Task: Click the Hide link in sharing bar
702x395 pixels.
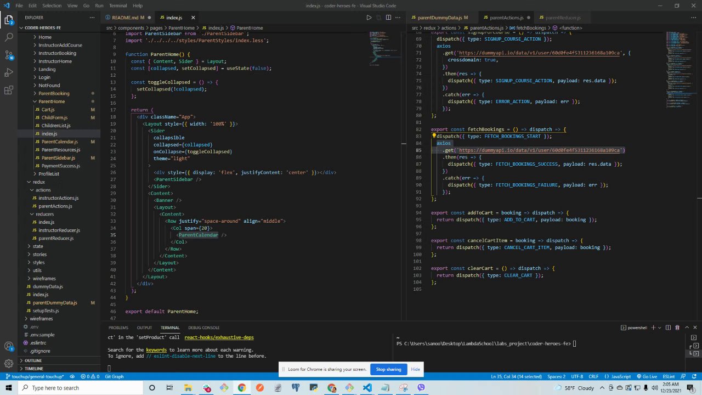Action: pyautogui.click(x=415, y=369)
